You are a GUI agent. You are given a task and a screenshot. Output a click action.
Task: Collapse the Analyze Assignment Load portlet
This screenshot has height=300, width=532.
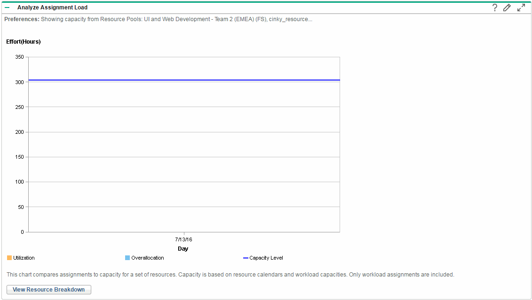tap(7, 8)
